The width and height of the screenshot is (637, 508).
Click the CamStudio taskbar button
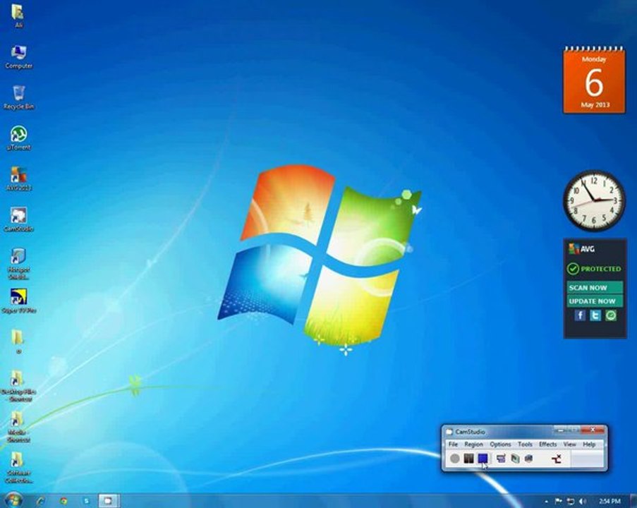[109, 501]
